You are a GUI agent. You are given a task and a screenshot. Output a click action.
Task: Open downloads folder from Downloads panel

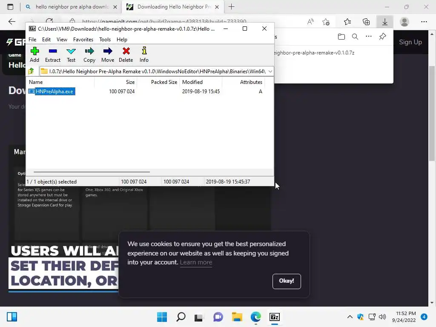point(341,37)
